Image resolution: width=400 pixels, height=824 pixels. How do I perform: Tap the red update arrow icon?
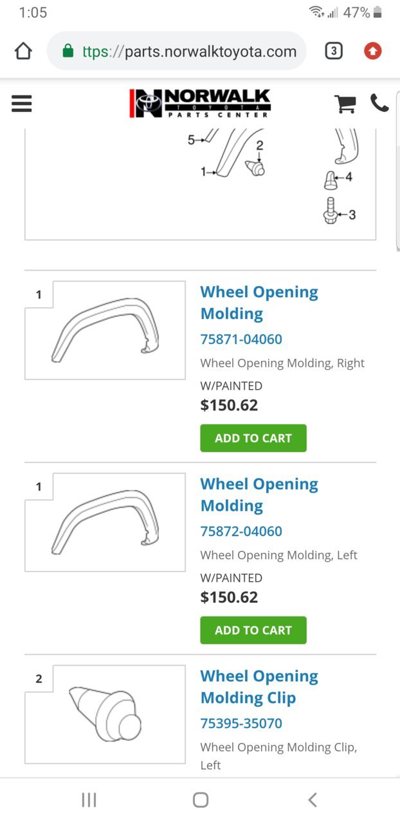372,51
